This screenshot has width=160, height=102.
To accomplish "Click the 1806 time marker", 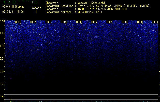I will tap(94, 22).
